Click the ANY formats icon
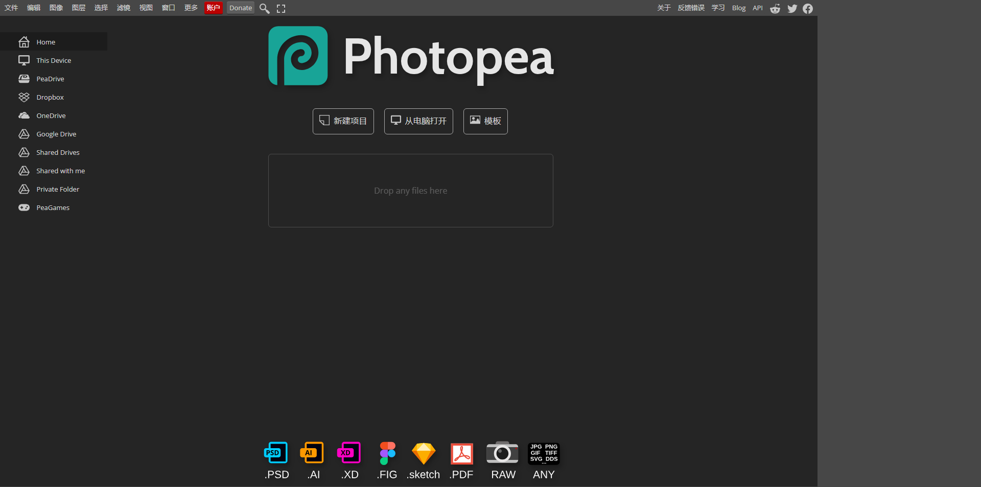The height and width of the screenshot is (487, 981). (x=544, y=453)
